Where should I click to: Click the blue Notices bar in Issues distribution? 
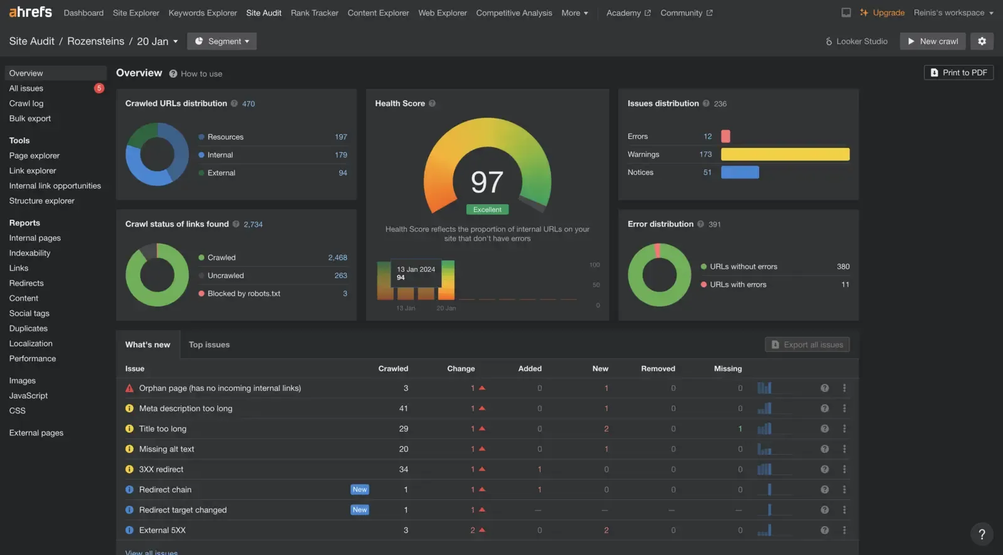740,172
